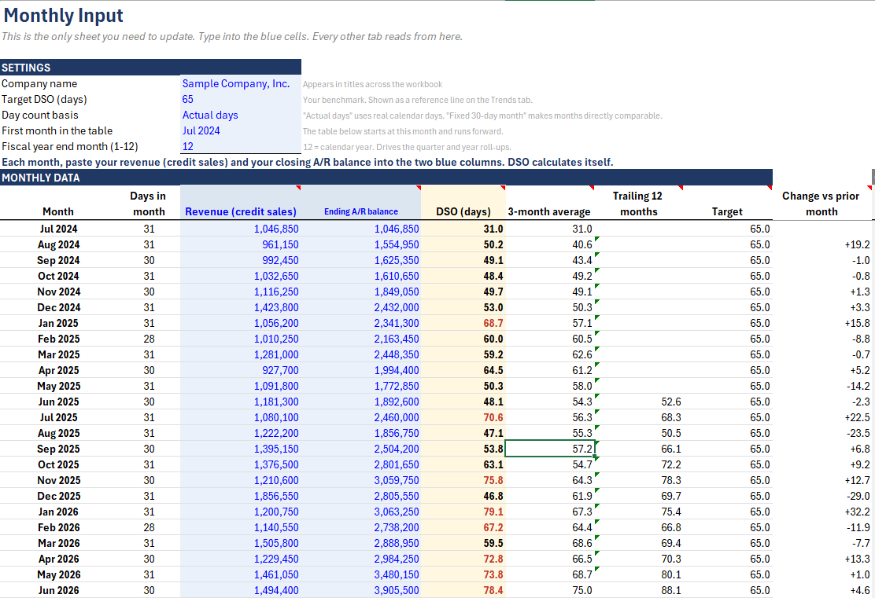Select Sep 2024 revenue 992,450
The height and width of the screenshot is (598, 875).
[241, 260]
